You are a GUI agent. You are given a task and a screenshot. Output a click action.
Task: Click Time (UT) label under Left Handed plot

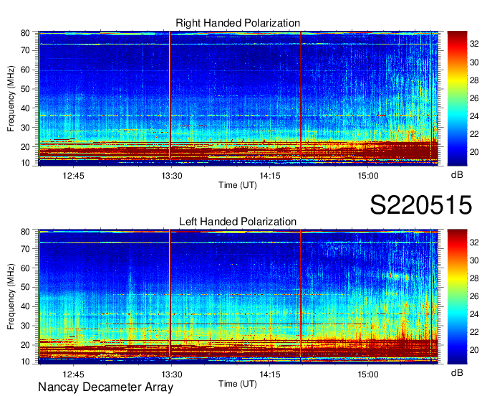pyautogui.click(x=238, y=384)
